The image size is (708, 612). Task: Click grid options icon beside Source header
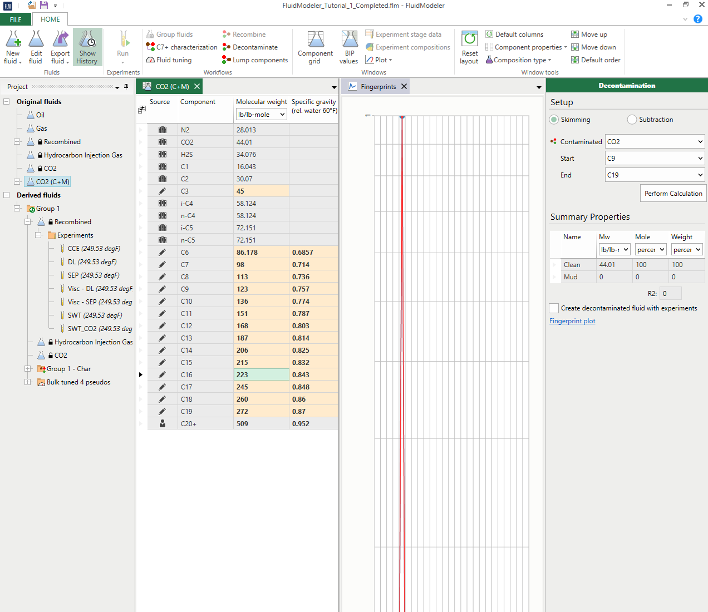(142, 110)
